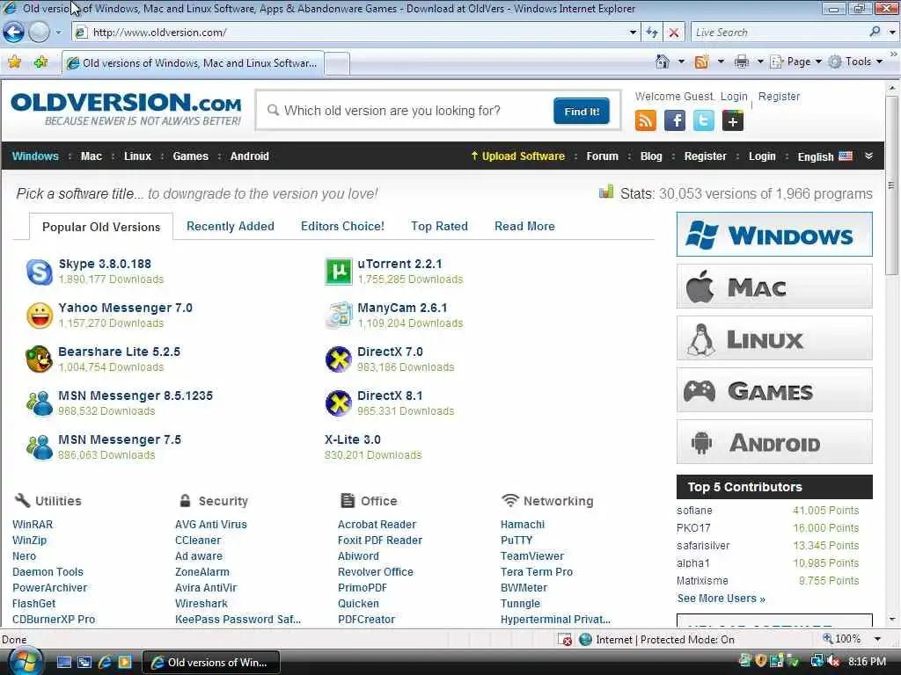Click the old version search field
The width and height of the screenshot is (901, 675).
click(x=407, y=111)
